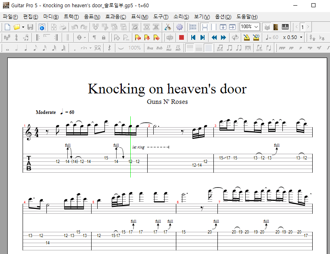Jump to last bar
The width and height of the screenshot is (330, 254).
tap(203, 37)
